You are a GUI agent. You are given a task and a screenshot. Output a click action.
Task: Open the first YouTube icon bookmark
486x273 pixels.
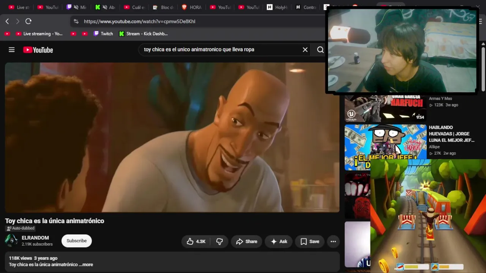click(x=7, y=34)
